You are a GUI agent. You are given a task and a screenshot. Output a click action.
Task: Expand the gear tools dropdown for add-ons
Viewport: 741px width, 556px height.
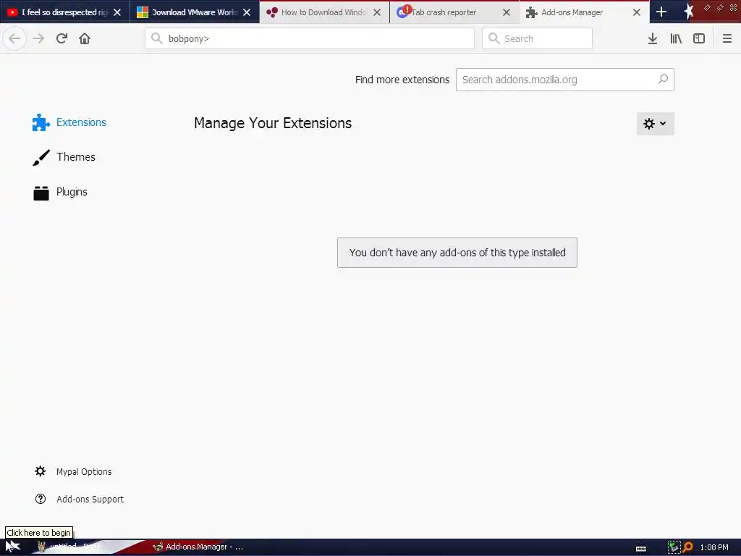pos(655,123)
